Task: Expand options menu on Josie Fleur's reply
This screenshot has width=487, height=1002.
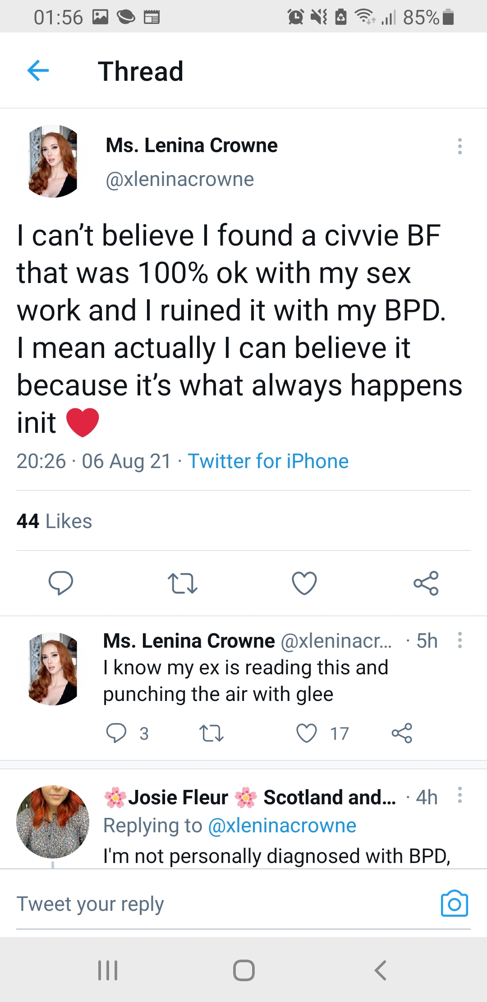Action: pos(459,795)
